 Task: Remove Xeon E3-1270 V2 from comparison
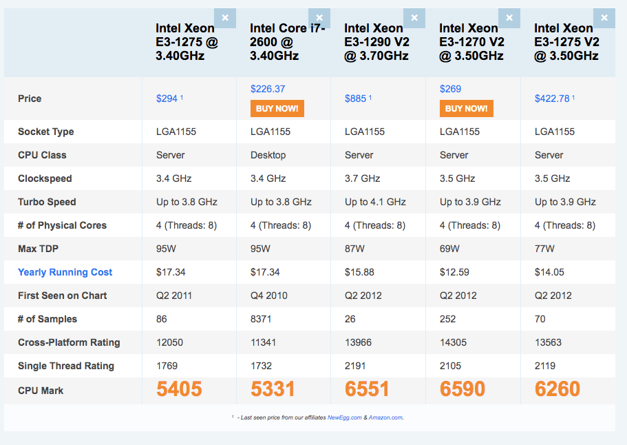click(x=509, y=18)
